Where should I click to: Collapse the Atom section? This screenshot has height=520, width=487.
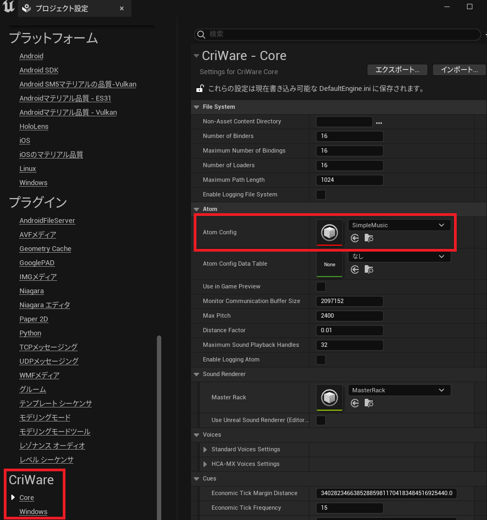click(196, 209)
